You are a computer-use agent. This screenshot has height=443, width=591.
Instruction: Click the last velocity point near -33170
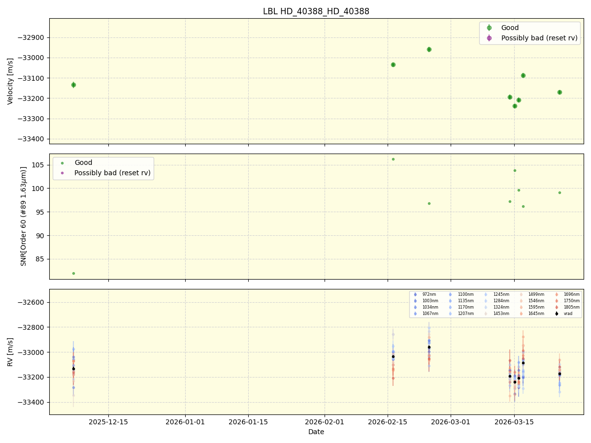pyautogui.click(x=559, y=92)
